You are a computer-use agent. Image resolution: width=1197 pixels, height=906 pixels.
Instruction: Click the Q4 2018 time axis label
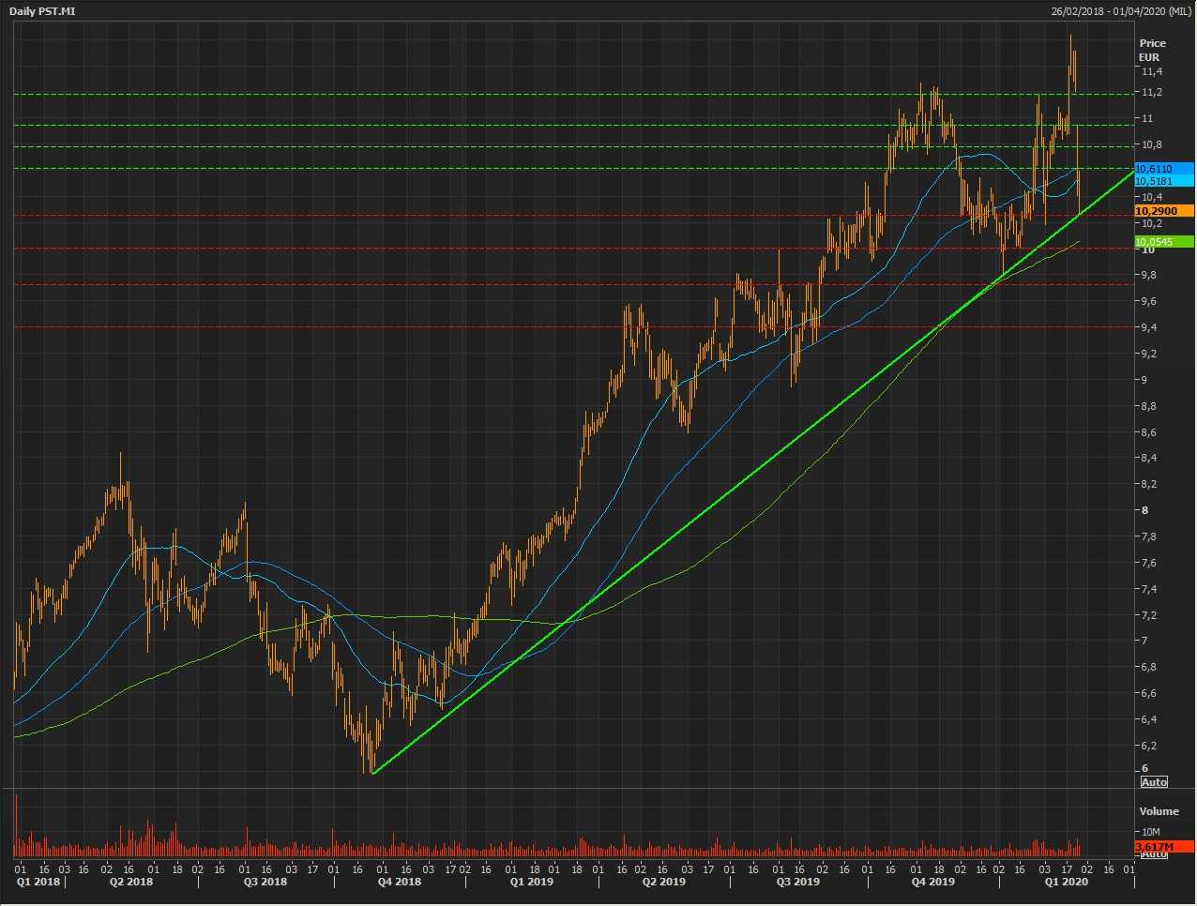point(400,882)
